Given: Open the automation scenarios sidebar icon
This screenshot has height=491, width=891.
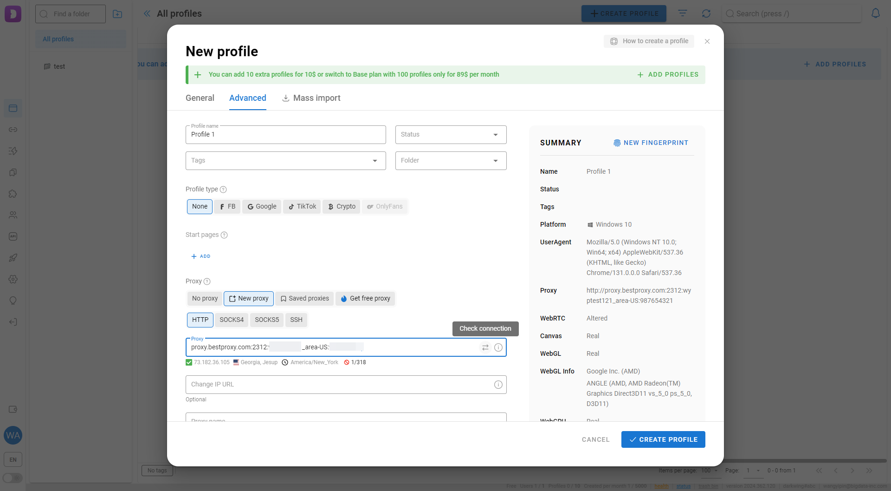Looking at the screenshot, I should pyautogui.click(x=13, y=151).
